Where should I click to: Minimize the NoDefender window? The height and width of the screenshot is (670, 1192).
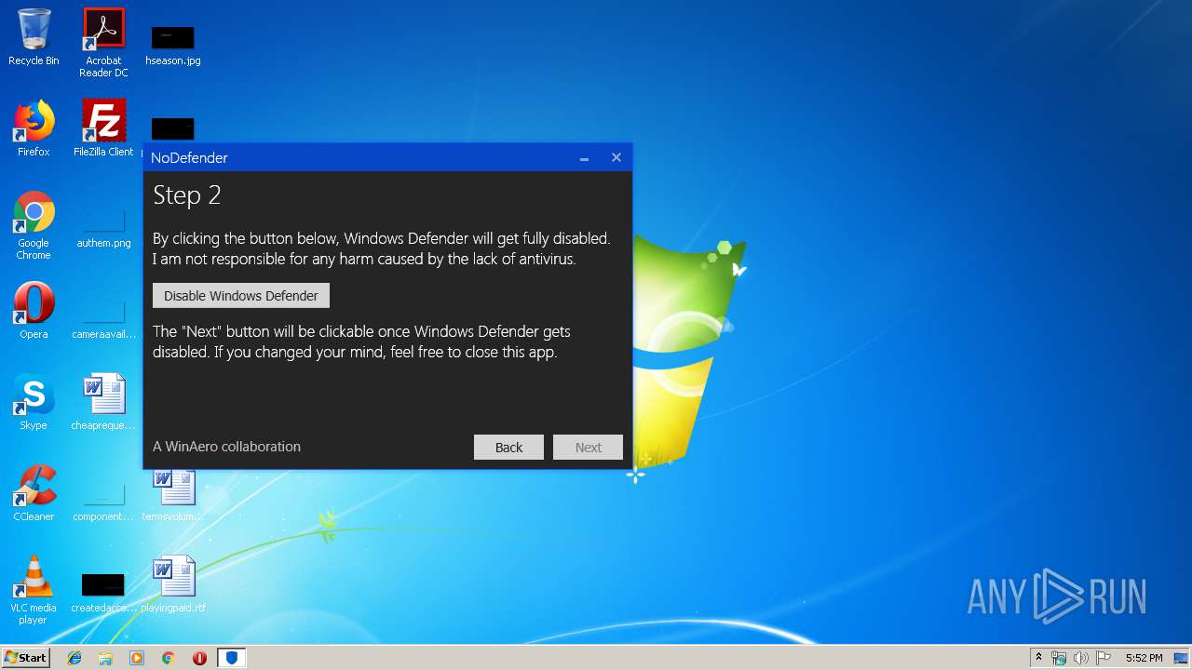pyautogui.click(x=584, y=158)
